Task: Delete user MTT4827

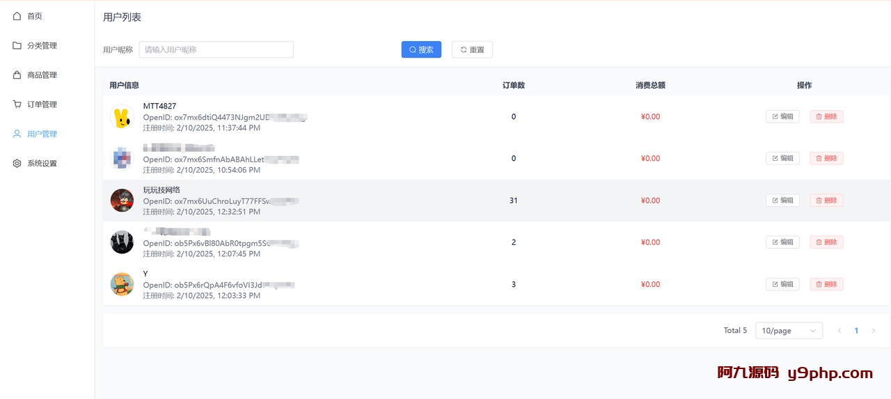Action: [826, 116]
